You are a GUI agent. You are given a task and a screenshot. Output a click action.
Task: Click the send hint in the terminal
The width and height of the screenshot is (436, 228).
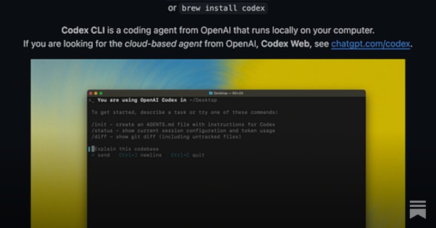click(x=101, y=155)
